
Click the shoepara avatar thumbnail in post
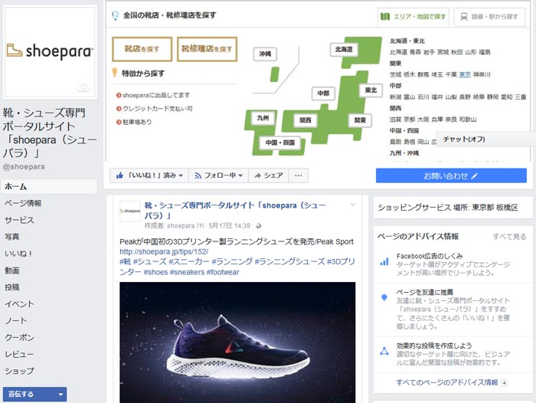click(x=130, y=211)
